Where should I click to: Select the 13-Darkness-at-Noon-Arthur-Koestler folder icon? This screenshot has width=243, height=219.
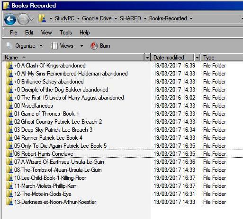point(9,202)
